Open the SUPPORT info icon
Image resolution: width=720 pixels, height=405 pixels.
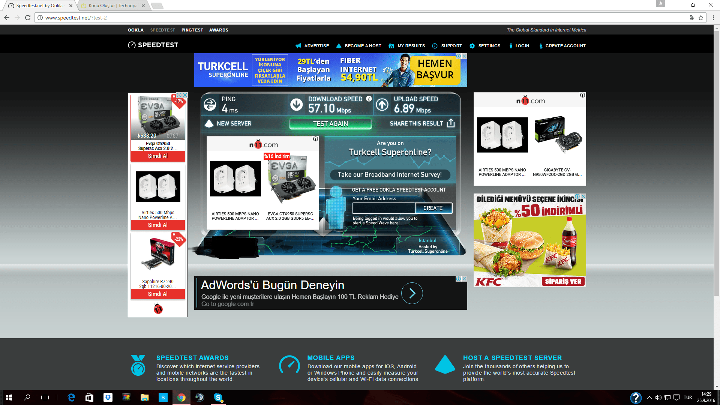coord(435,46)
